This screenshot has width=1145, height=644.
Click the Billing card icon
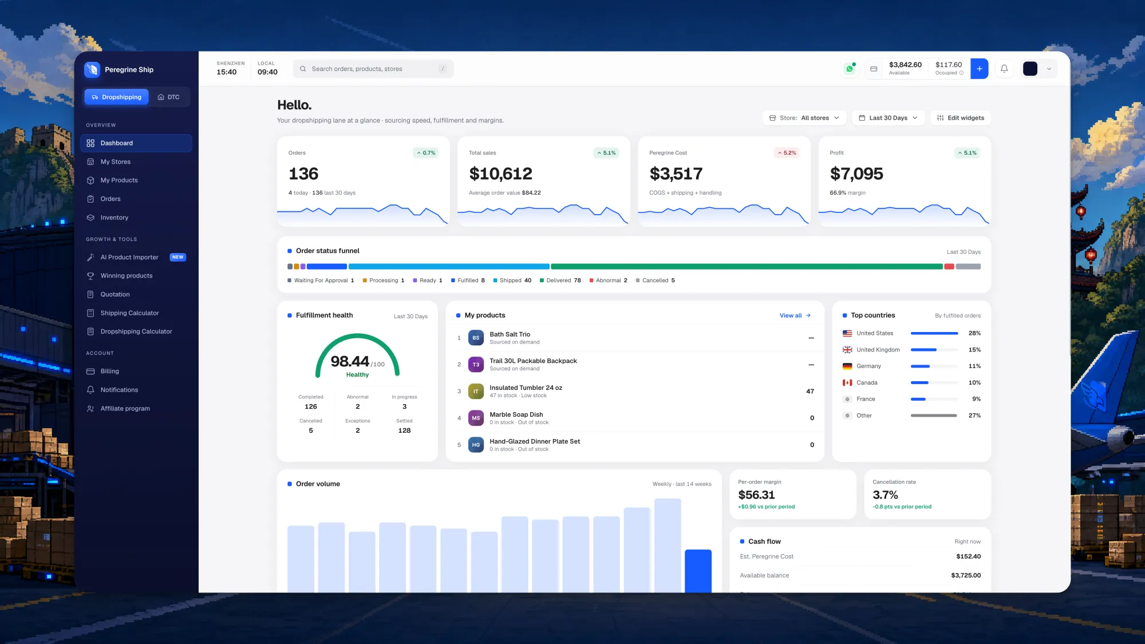(x=90, y=372)
